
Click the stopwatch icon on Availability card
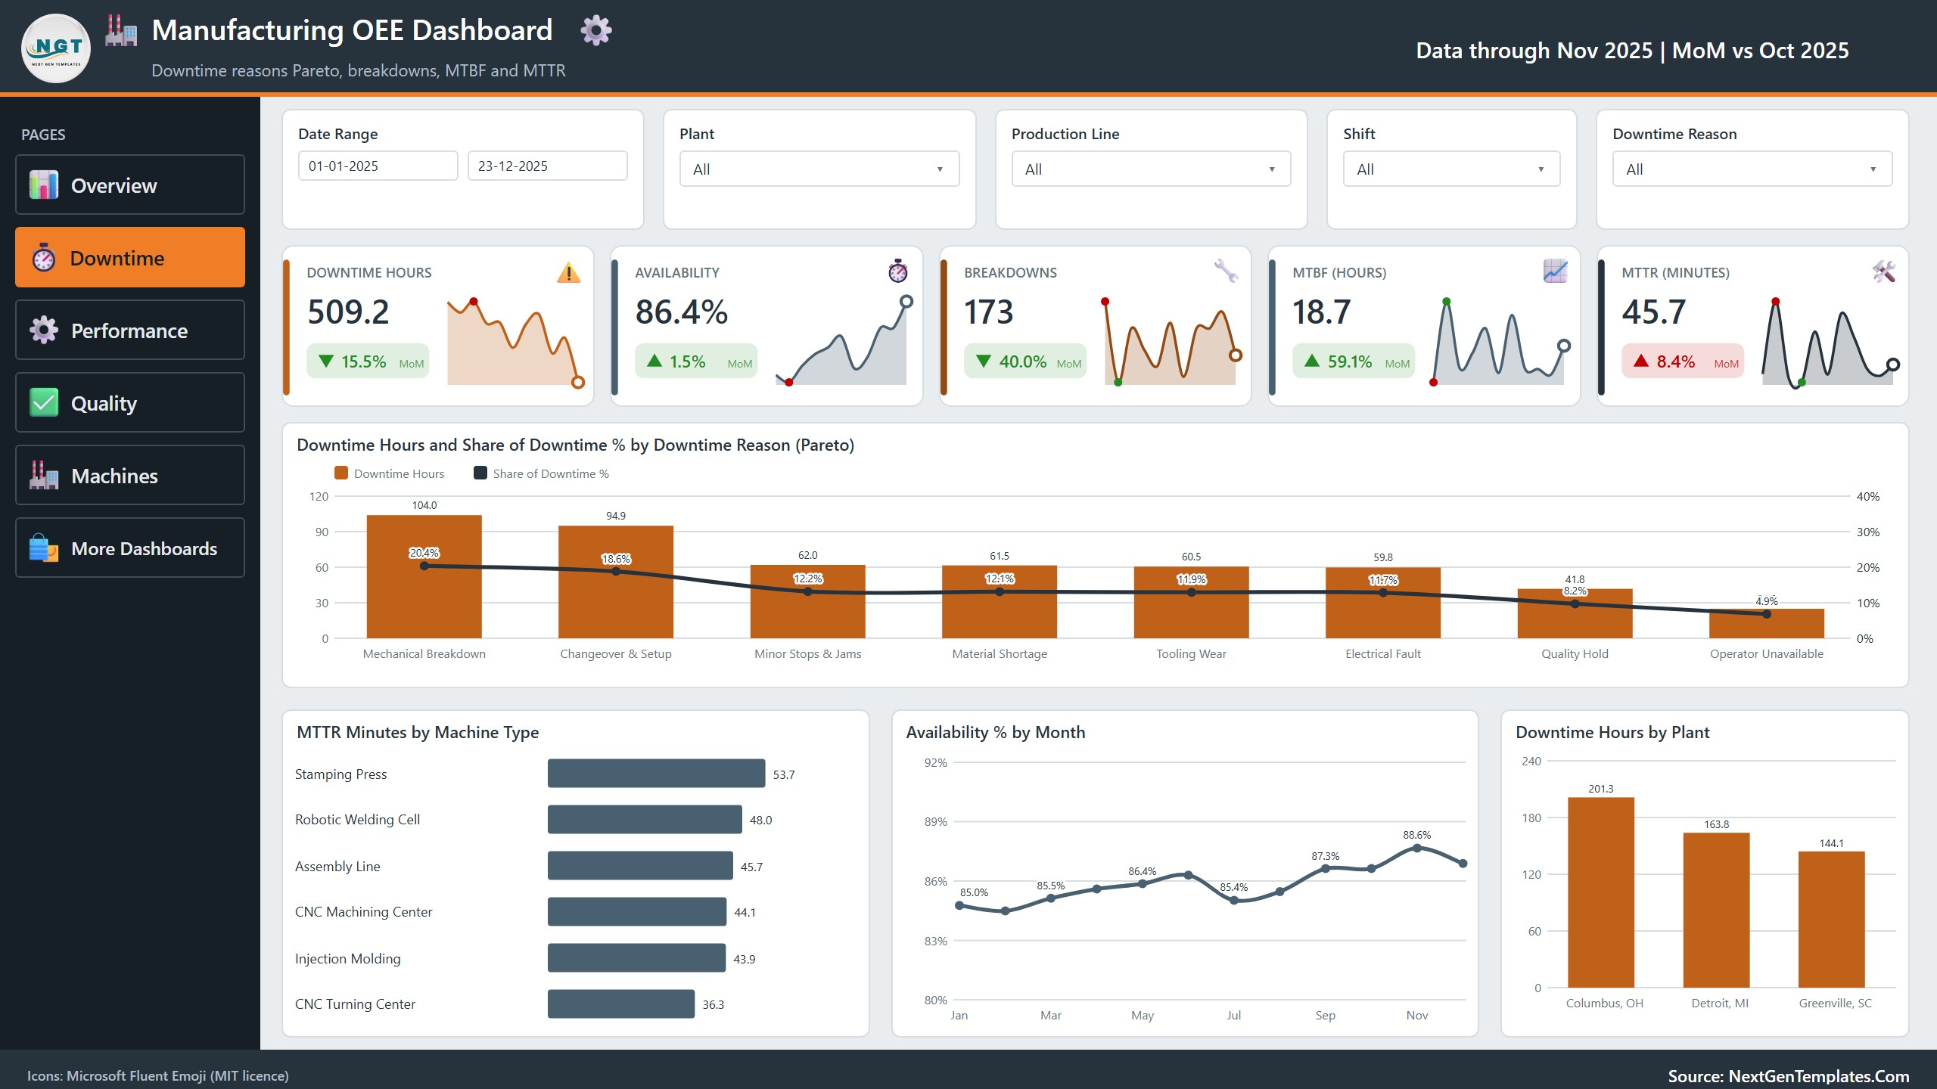(898, 271)
